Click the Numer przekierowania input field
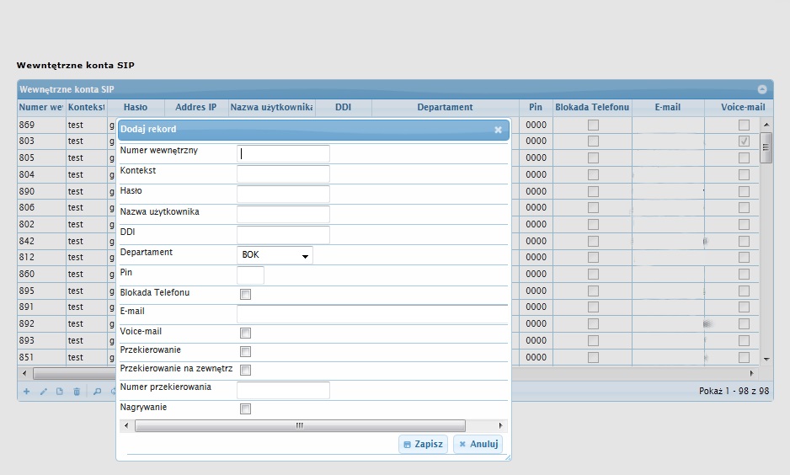The width and height of the screenshot is (790, 475). pyautogui.click(x=283, y=391)
